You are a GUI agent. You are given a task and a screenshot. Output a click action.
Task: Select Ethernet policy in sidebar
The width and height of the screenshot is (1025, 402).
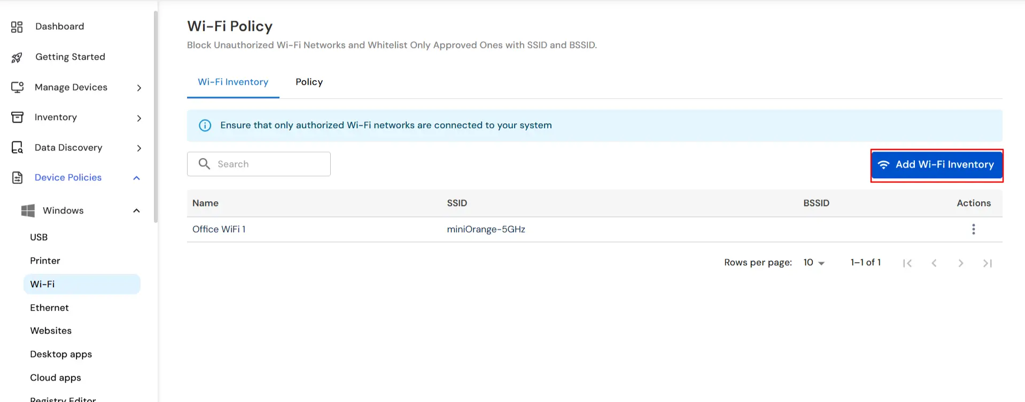click(49, 308)
